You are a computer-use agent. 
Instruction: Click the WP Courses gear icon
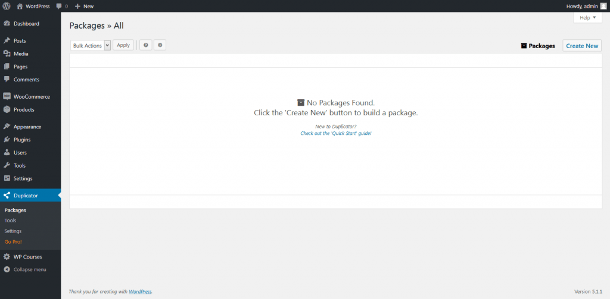tap(7, 257)
